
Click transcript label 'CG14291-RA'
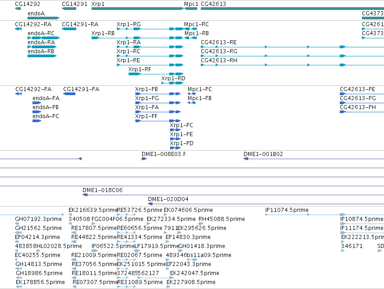(x=80, y=24)
